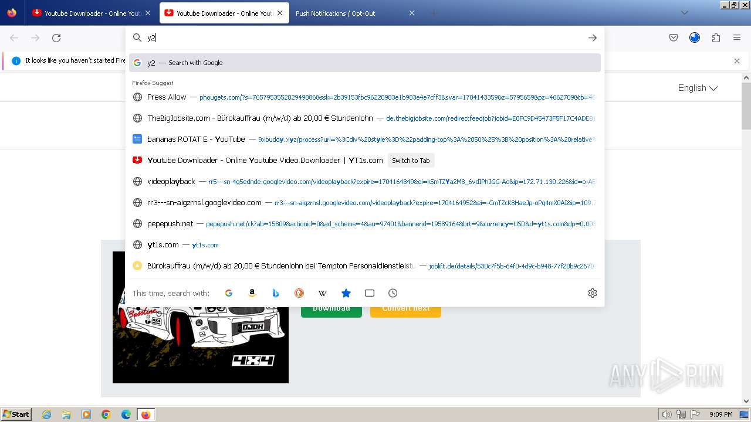Select the Press Allow phougets.com suggestion
The width and height of the screenshot is (751, 422).
(365, 97)
